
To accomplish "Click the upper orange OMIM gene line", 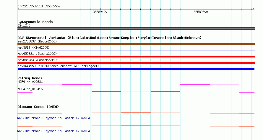I will pos(136,113).
